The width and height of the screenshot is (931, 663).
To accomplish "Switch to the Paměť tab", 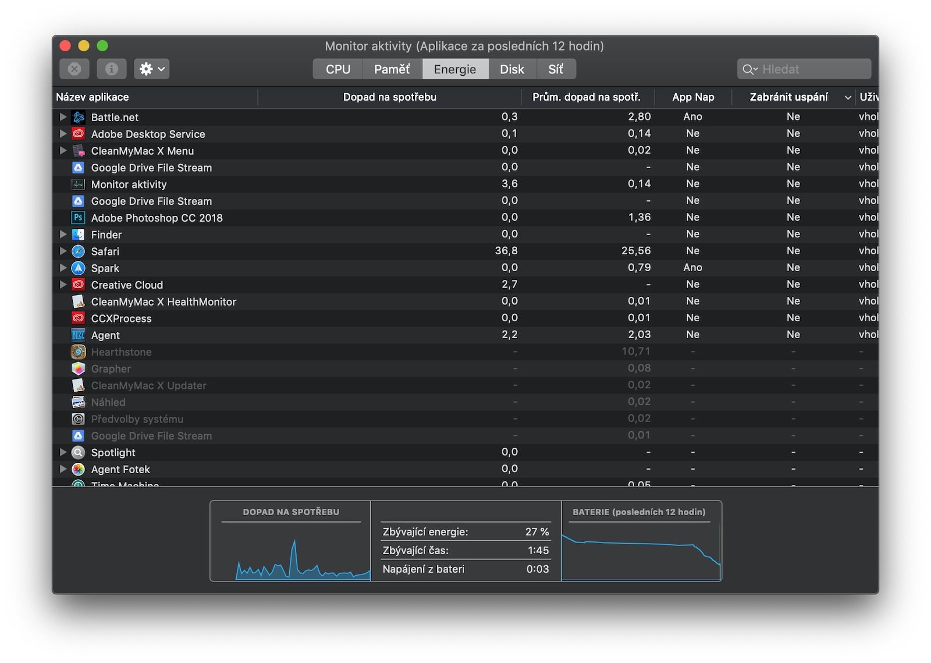I will [392, 69].
